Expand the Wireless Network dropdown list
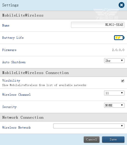 pos(89,126)
